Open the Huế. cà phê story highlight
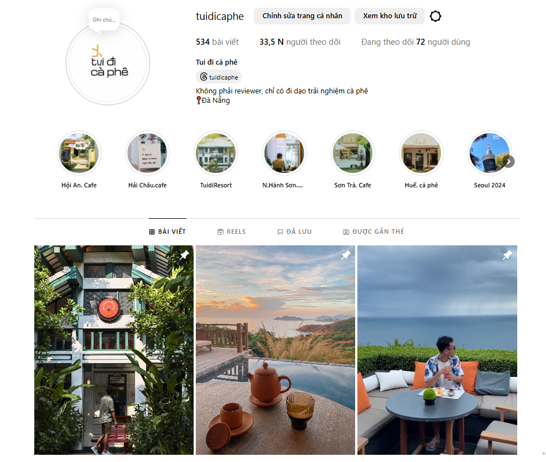 421,153
